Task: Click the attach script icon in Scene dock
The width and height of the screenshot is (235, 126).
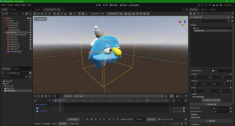Action: pos(27,14)
